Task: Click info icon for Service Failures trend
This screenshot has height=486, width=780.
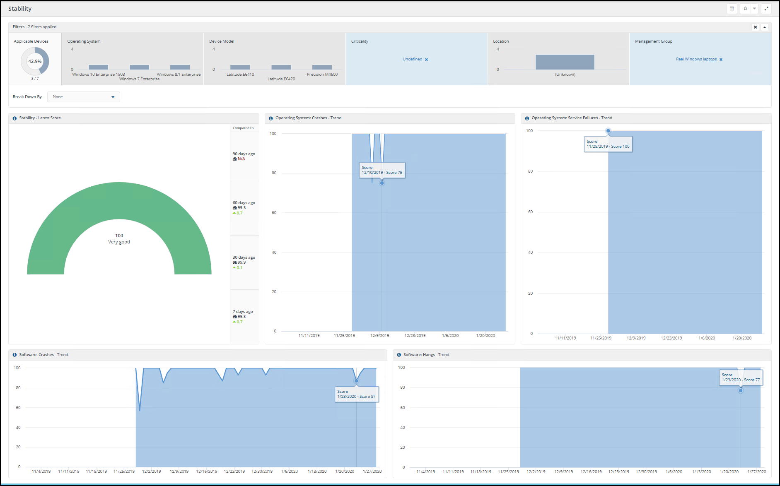Action: point(527,118)
